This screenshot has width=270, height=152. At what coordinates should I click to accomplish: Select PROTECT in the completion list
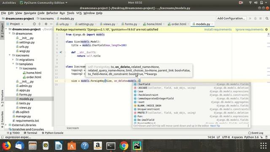coord(191,113)
